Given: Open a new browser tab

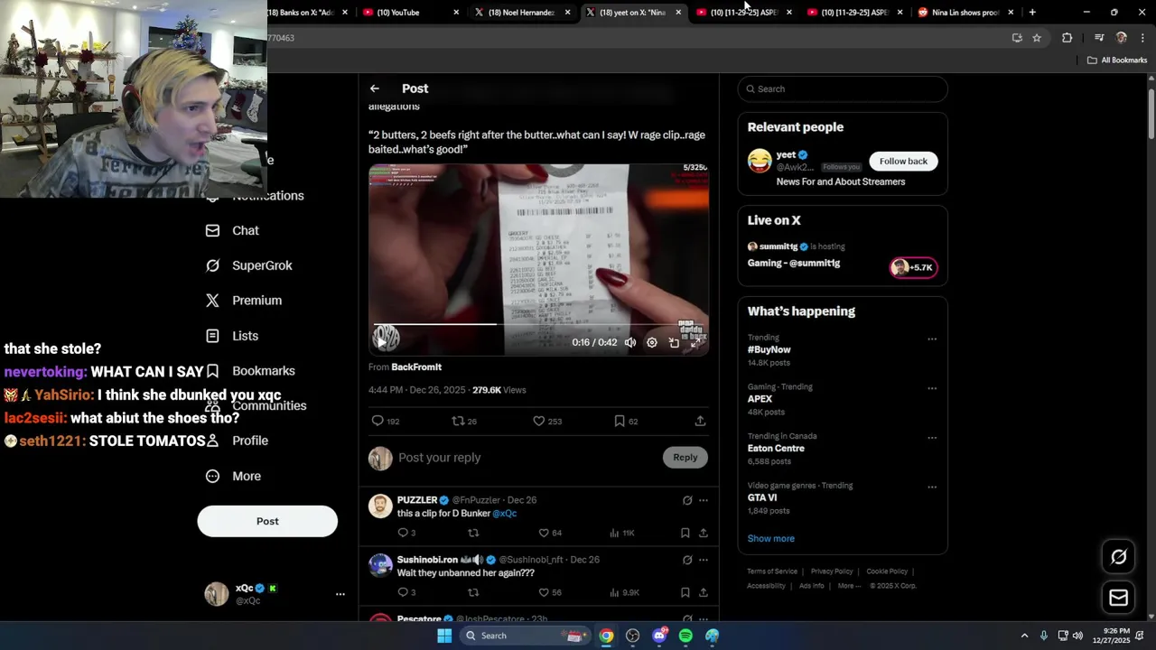Looking at the screenshot, I should (1032, 13).
